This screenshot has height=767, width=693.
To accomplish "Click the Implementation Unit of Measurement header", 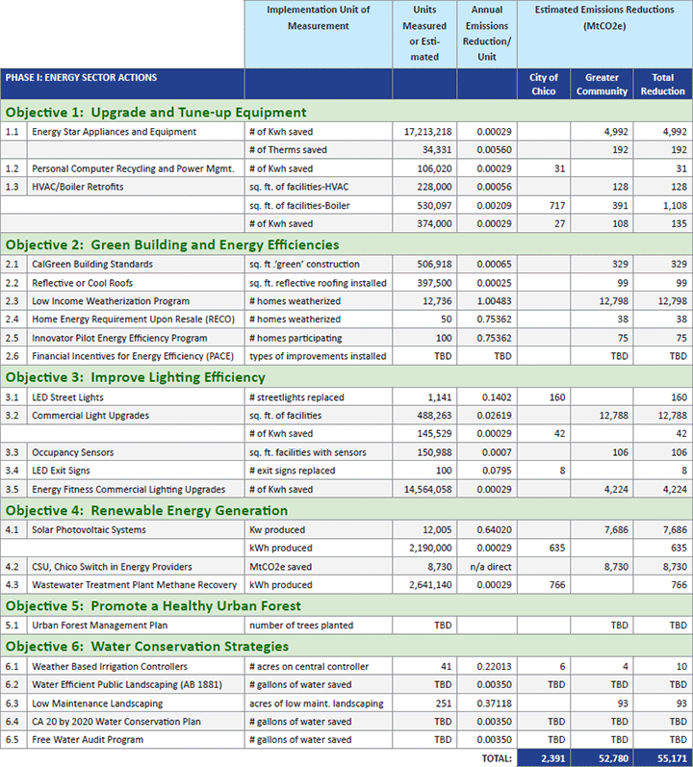I will 318,19.
